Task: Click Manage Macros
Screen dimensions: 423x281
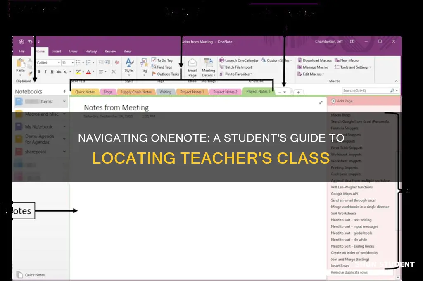Action: point(313,67)
